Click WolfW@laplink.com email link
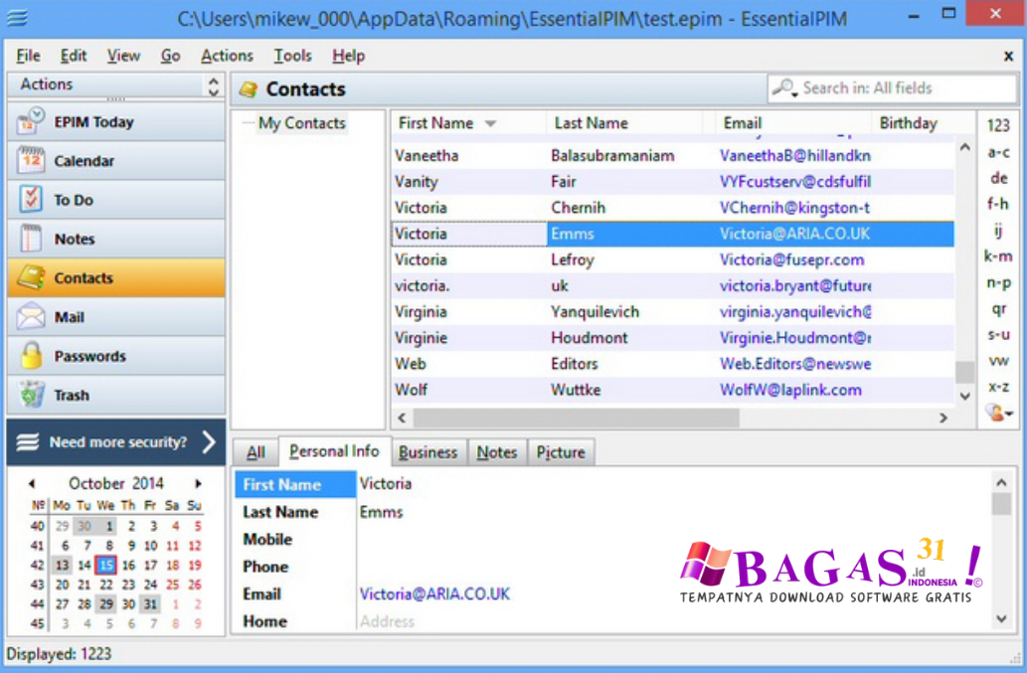 pyautogui.click(x=790, y=391)
